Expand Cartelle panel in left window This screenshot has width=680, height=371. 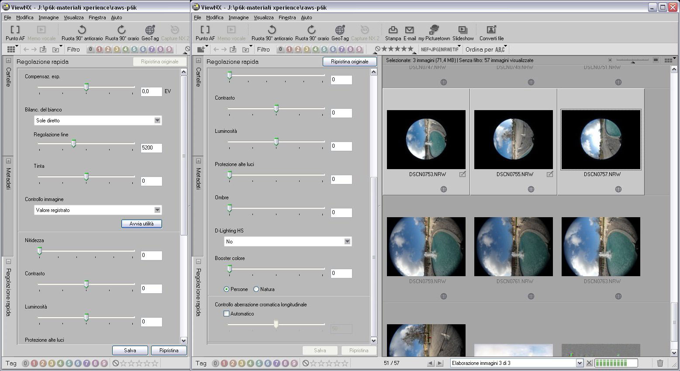(x=8, y=60)
